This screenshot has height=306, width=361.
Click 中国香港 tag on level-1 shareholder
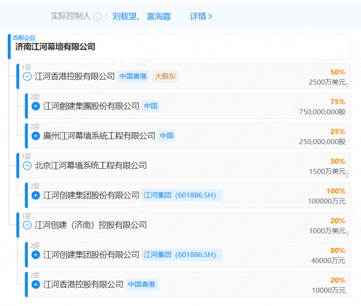coord(133,76)
